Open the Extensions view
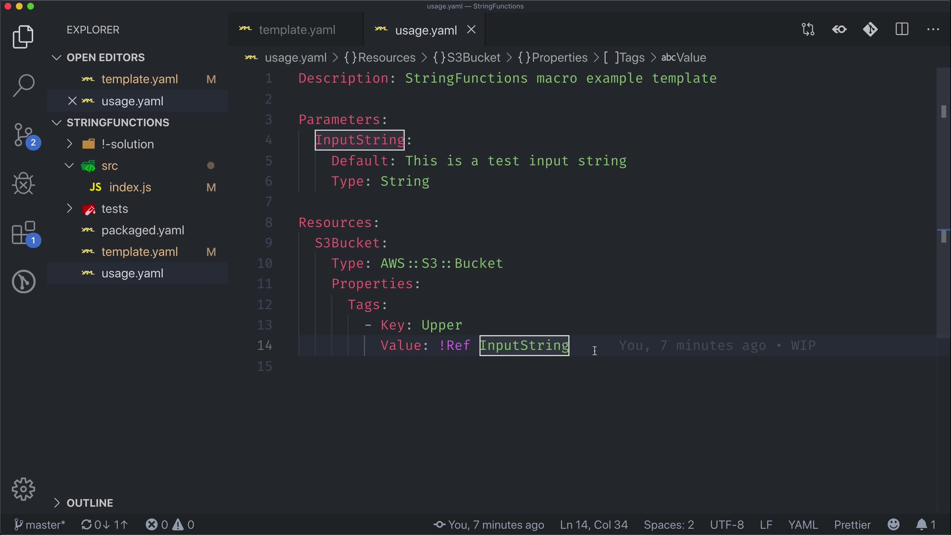 [x=23, y=233]
